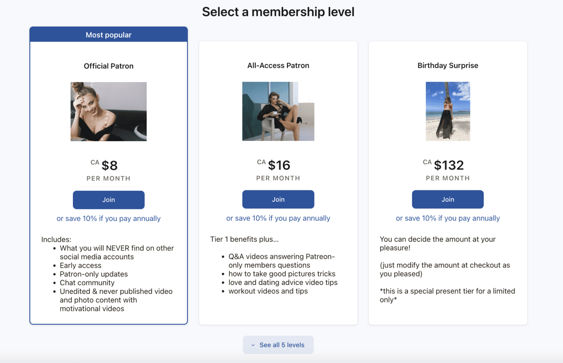563x363 pixels.
Task: Select the "Most popular" banner
Action: click(x=108, y=34)
